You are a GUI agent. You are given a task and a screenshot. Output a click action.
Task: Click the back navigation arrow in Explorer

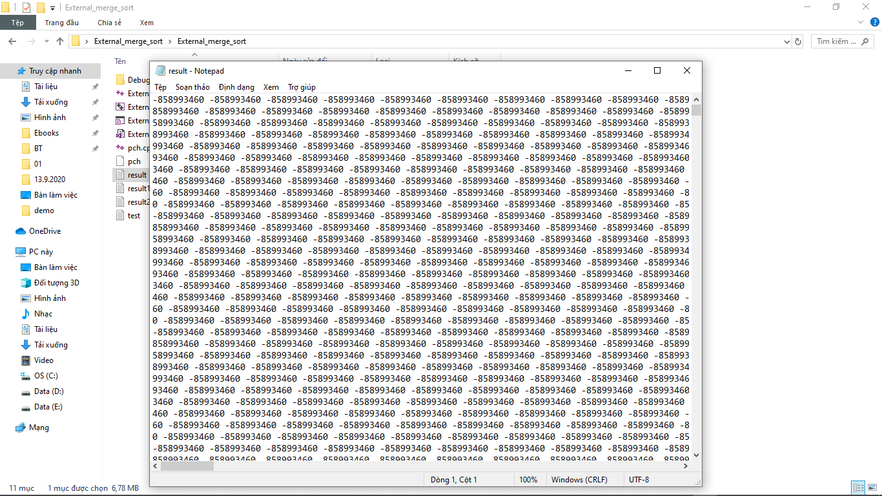coord(12,41)
